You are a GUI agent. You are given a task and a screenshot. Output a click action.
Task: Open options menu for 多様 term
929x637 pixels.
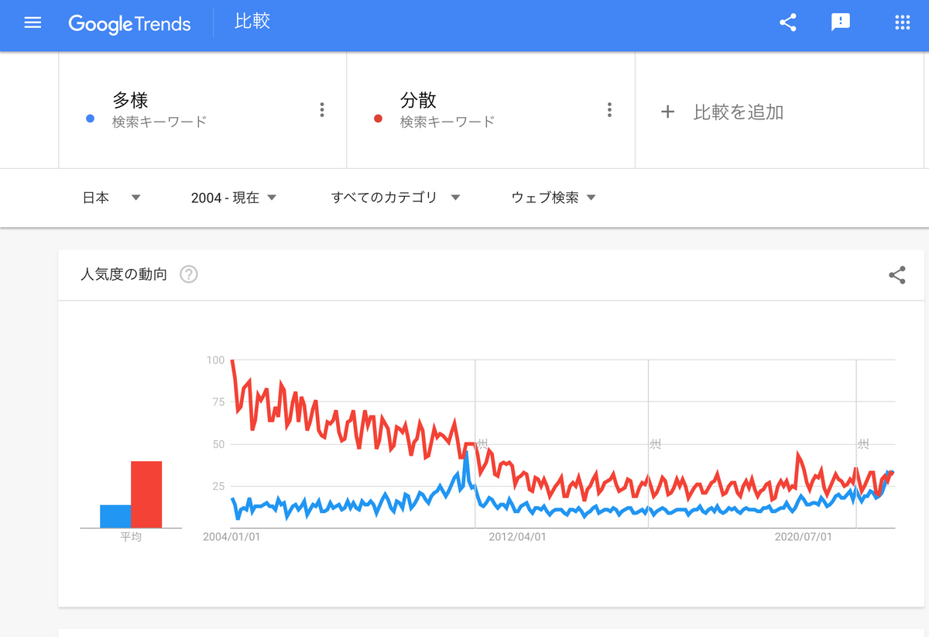(x=322, y=110)
